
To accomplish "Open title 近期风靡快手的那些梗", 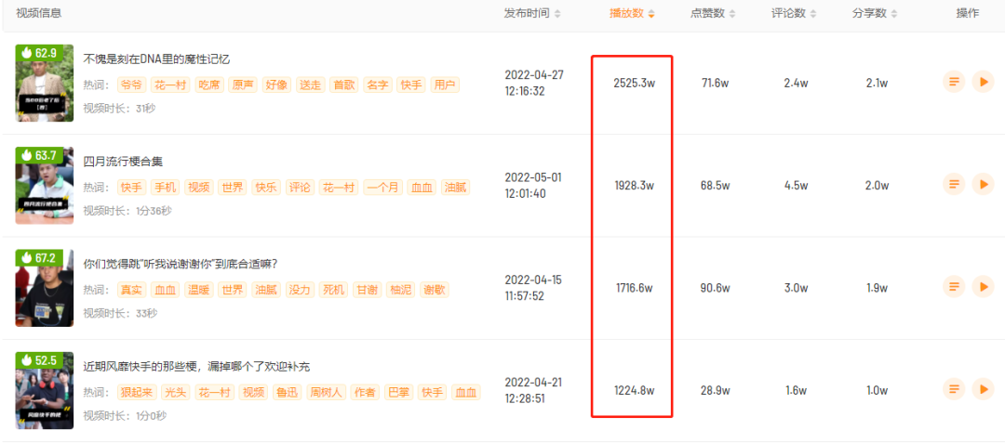I will point(196,366).
